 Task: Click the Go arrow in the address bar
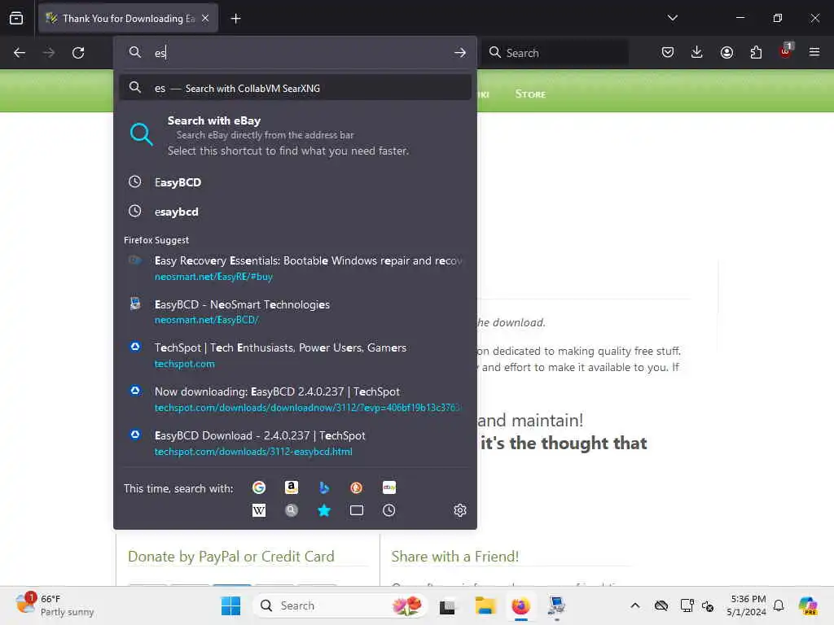460,53
